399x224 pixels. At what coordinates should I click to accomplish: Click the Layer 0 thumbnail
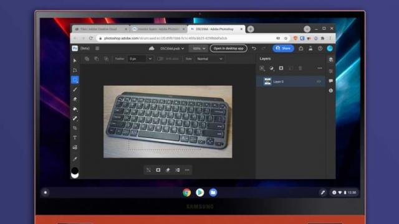267,82
